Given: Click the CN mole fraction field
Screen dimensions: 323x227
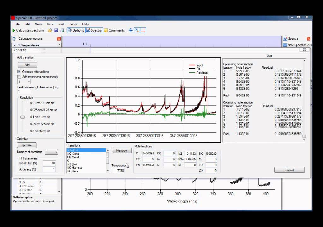Looking at the screenshot, I should pos(148,165).
